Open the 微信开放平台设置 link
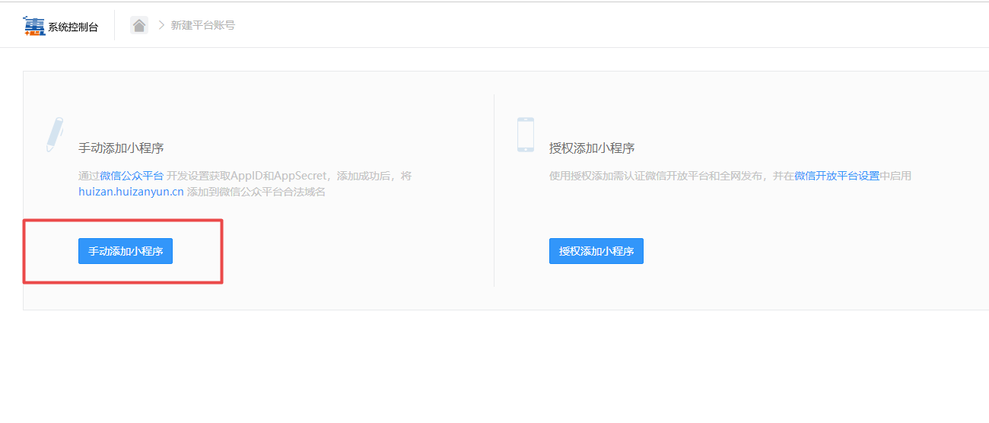989x423 pixels. tap(837, 176)
